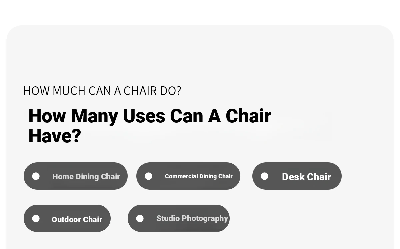Click the 'Commercial Dining Chair' label text

[x=199, y=176]
